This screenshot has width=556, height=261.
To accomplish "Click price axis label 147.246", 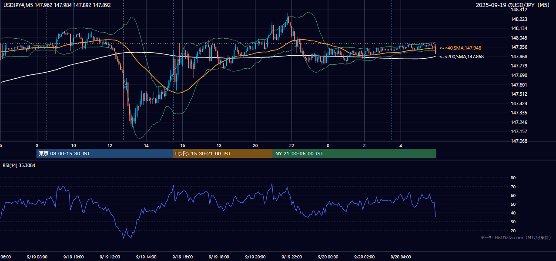I will (x=519, y=122).
